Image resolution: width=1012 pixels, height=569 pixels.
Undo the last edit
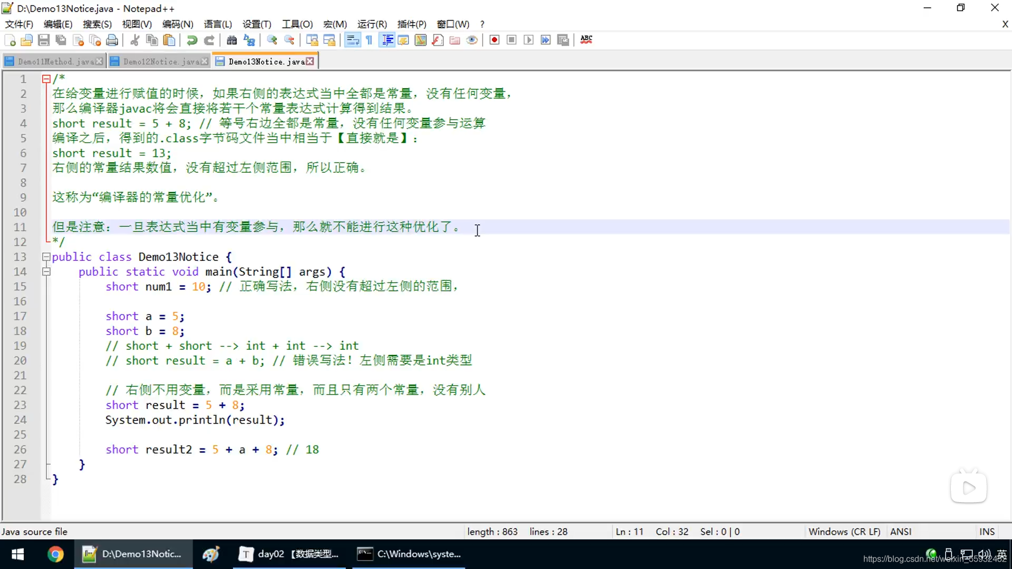click(192, 40)
